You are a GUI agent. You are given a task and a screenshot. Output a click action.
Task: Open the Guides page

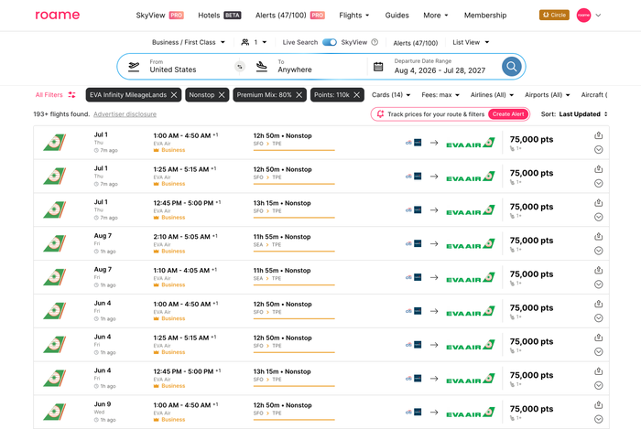pos(397,16)
